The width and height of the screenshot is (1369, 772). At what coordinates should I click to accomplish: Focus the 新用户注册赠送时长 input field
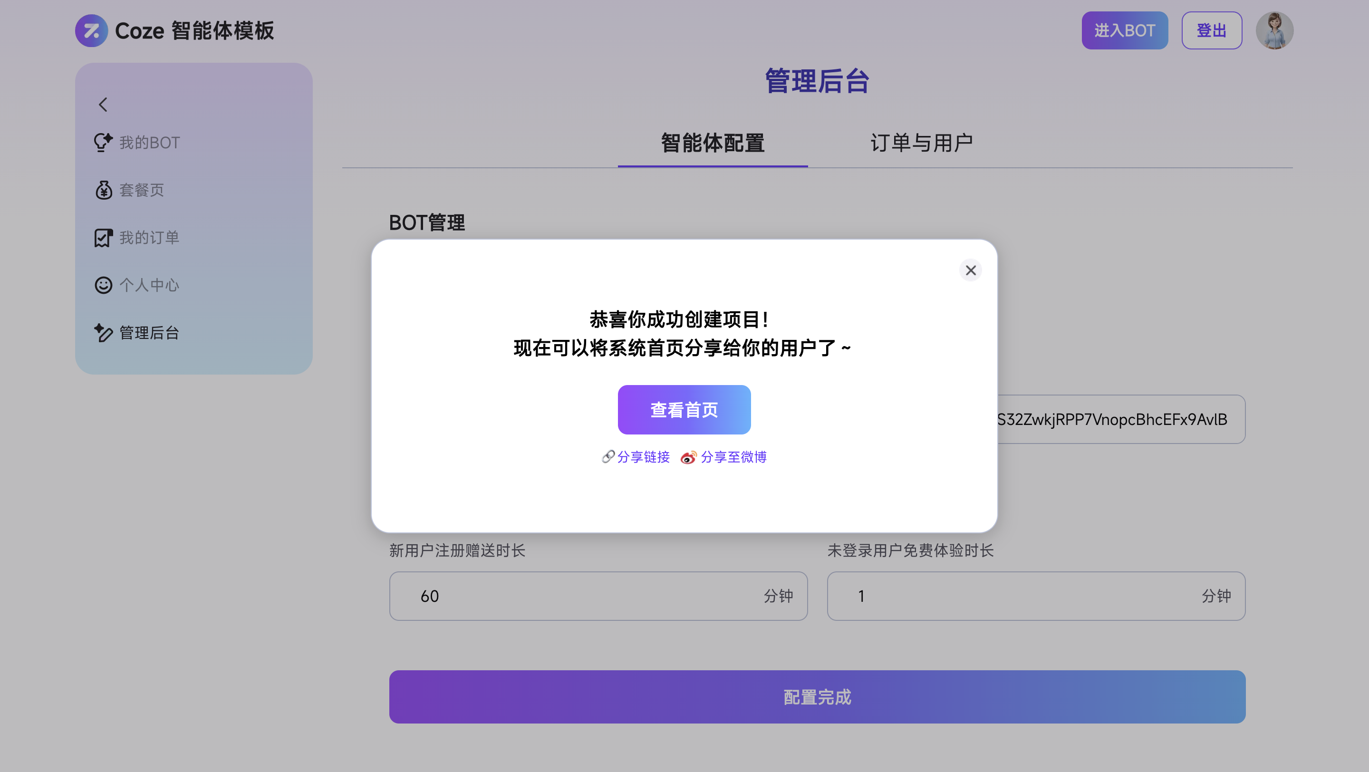pyautogui.click(x=598, y=596)
